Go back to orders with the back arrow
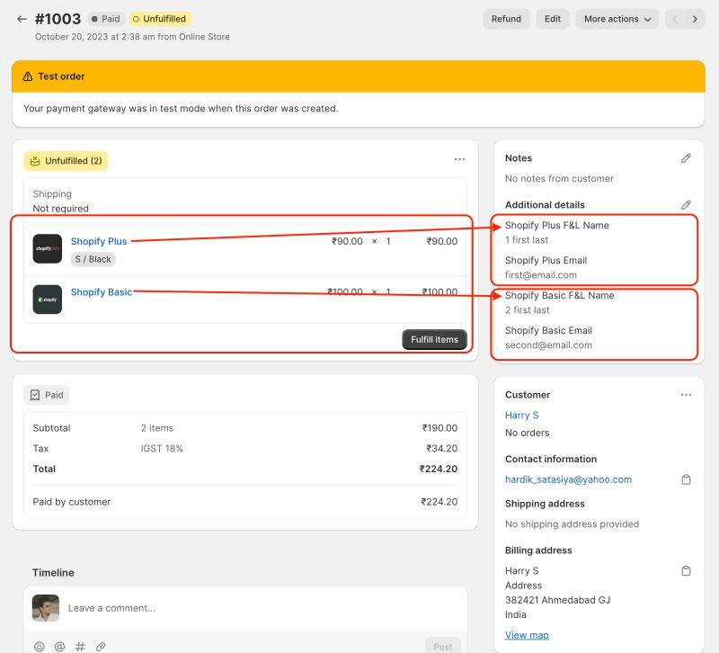Image resolution: width=719 pixels, height=653 pixels. (x=22, y=18)
